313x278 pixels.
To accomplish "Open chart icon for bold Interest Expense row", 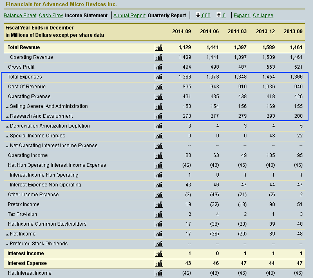I will tap(159, 263).
